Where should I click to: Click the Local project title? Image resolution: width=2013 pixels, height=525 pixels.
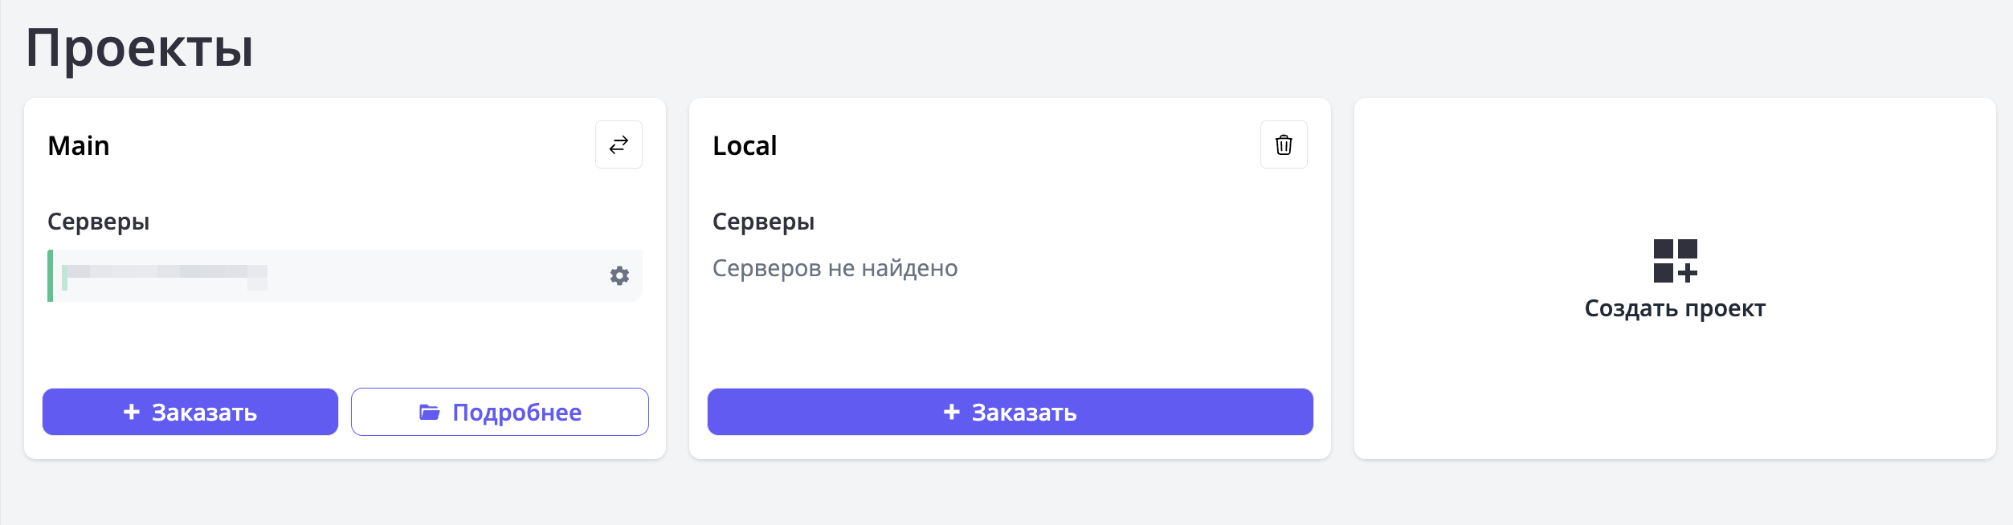(745, 146)
